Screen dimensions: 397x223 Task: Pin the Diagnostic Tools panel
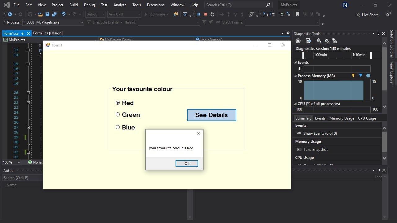click(x=378, y=33)
